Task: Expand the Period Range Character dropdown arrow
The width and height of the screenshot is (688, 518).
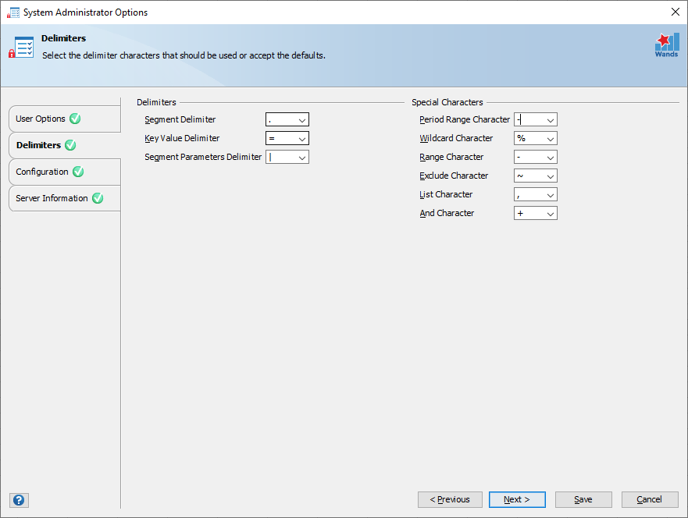Action: (551, 119)
